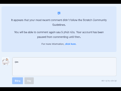Click the Hủy cancel button
This screenshot has height=91, width=121.
click(x=29, y=81)
